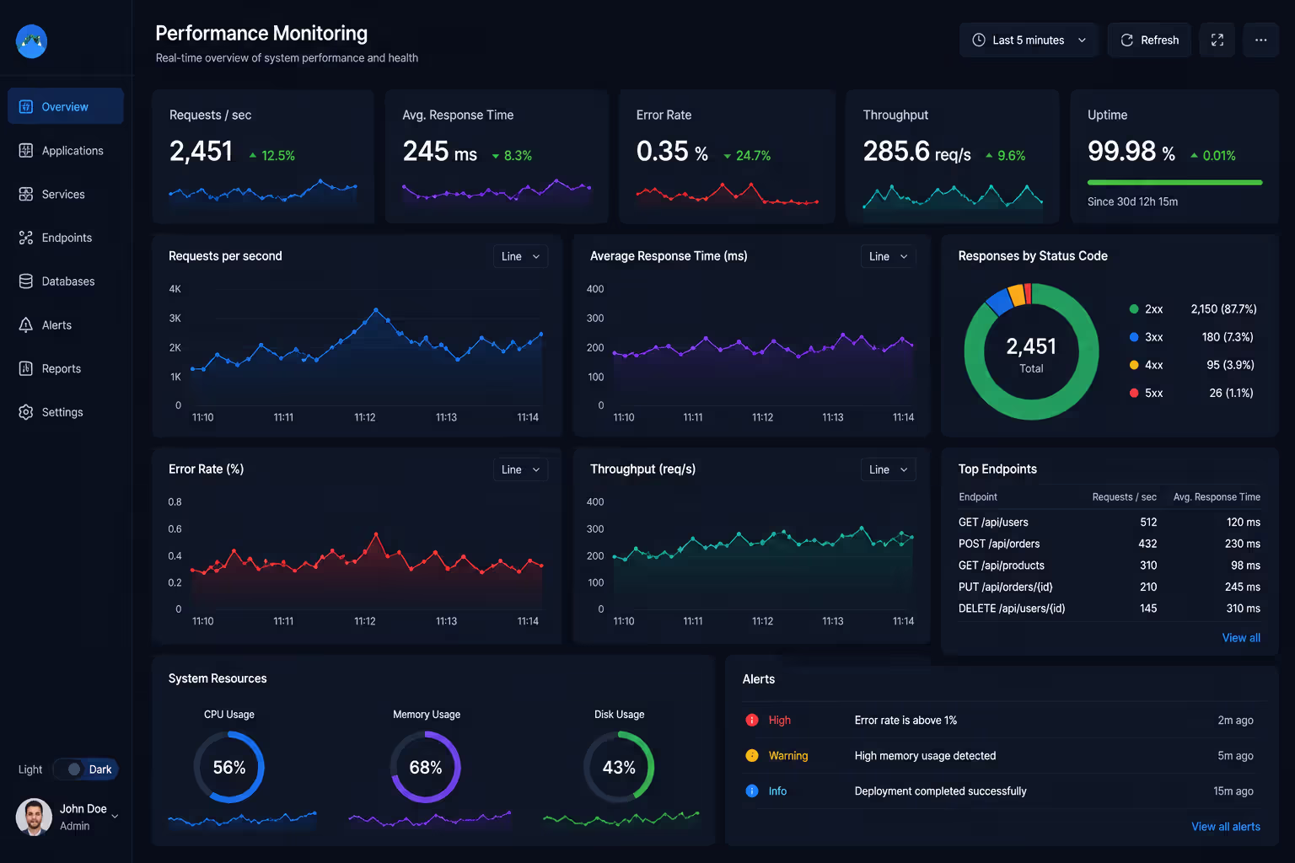
Task: Open the Last 5 minutes time range dropdown
Action: click(1029, 40)
